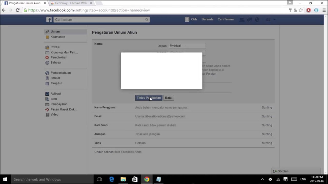Click the red adblock extension icon
This screenshot has width=328, height=184.
pos(309,10)
